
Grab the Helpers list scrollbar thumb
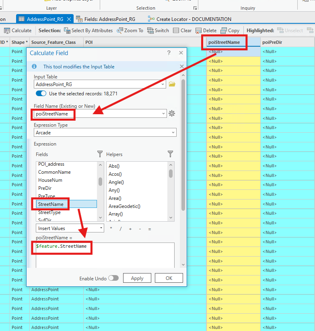171,173
